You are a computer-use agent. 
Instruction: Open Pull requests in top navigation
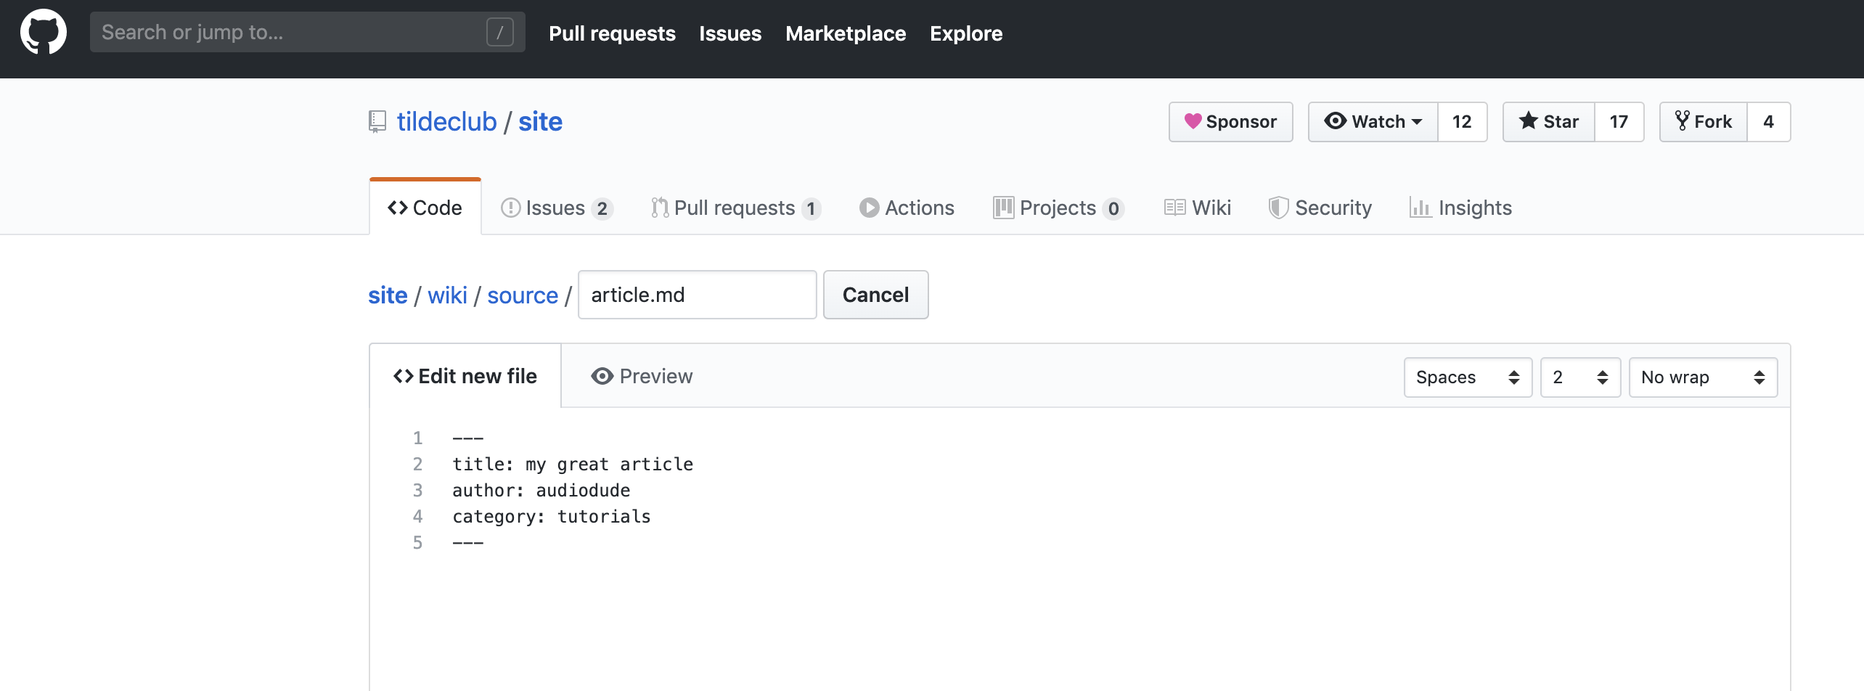click(x=612, y=33)
